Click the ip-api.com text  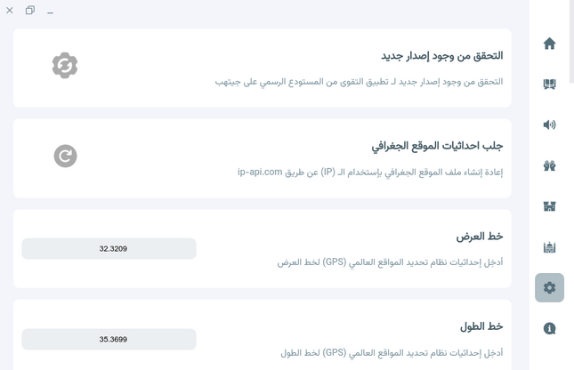(x=260, y=172)
